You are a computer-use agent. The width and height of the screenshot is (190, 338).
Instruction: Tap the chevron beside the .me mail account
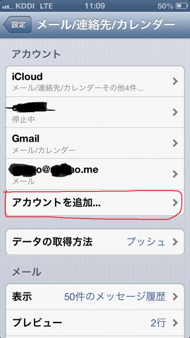pyautogui.click(x=175, y=174)
